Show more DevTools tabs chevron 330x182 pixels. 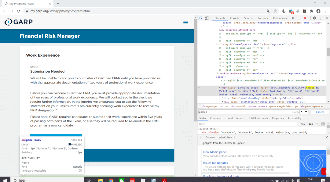click(293, 18)
